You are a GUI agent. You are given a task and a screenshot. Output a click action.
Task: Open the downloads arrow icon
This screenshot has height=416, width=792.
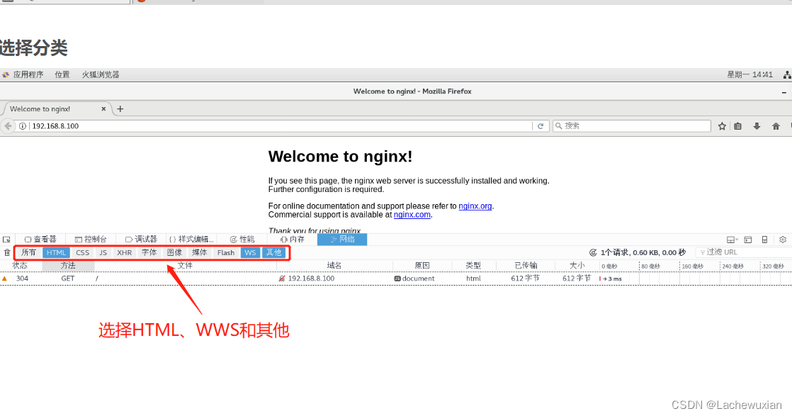(x=757, y=126)
